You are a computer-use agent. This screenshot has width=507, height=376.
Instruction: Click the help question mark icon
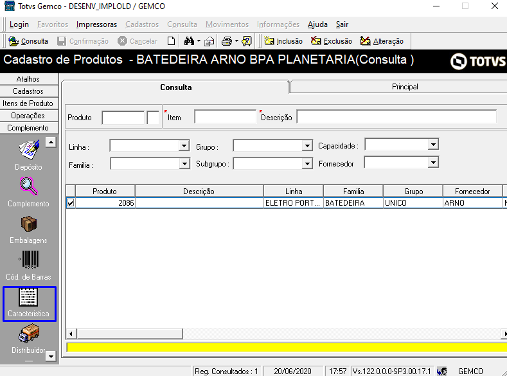point(246,41)
